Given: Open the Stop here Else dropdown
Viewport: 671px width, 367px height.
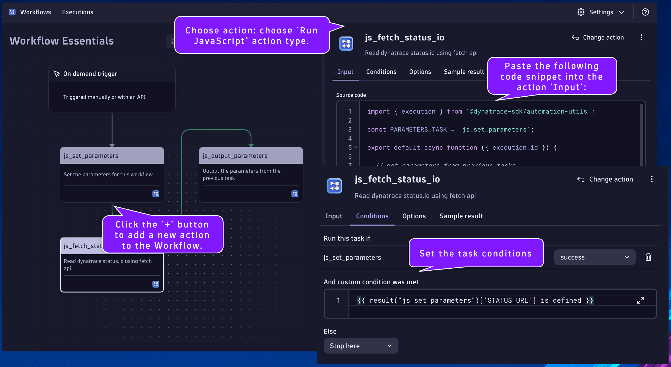Looking at the screenshot, I should (361, 346).
